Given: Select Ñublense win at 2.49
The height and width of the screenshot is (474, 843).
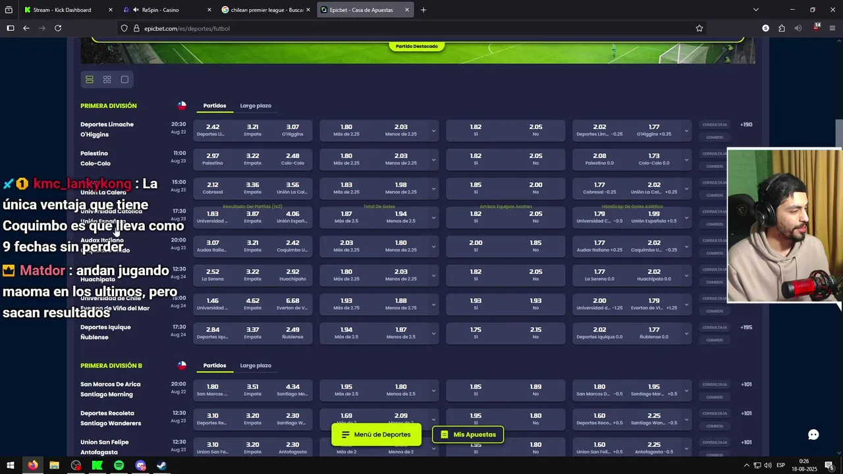Looking at the screenshot, I should (292, 333).
